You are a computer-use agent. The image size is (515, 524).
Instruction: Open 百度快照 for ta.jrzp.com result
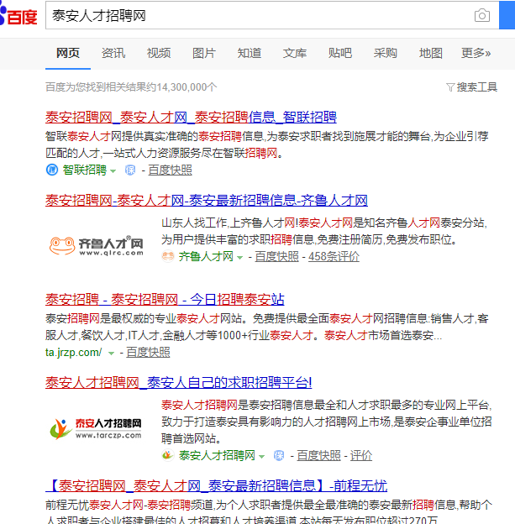148,352
